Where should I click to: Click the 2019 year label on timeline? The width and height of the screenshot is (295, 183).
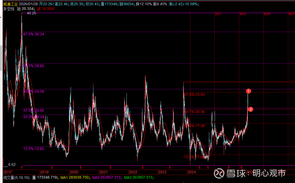click(x=44, y=172)
